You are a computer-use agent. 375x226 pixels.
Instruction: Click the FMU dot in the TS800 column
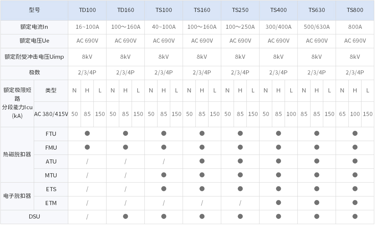click(x=355, y=147)
